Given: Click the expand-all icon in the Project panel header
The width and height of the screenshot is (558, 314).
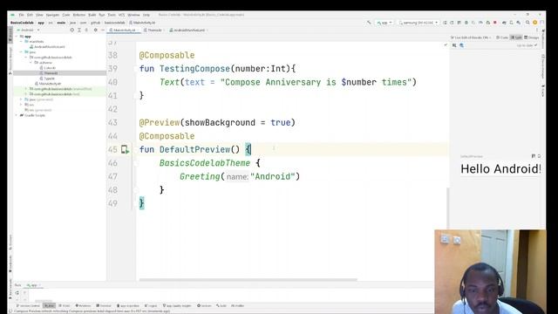Looking at the screenshot, I should click(x=79, y=31).
